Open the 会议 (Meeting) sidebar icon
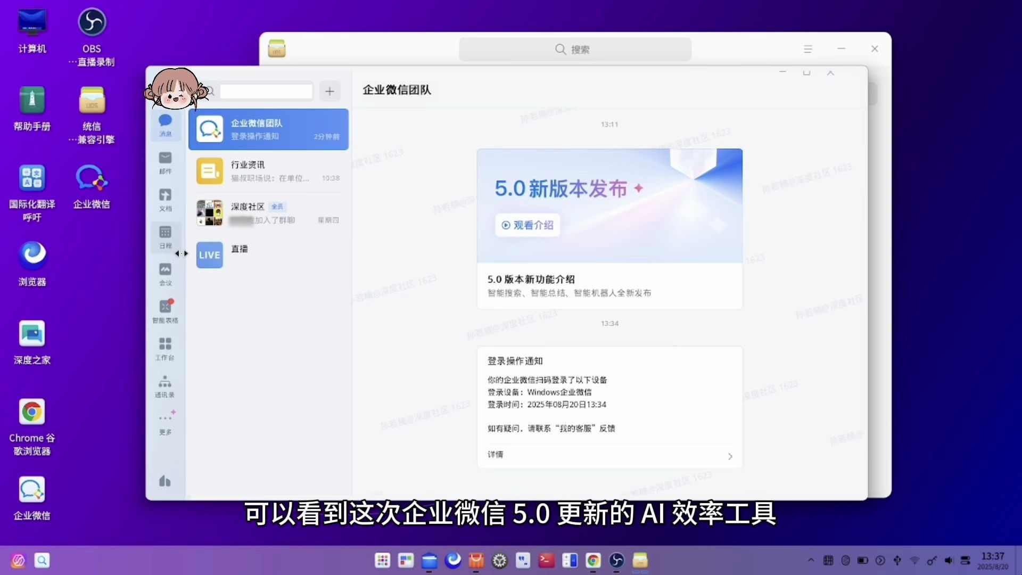Viewport: 1022px width, 575px height. [x=166, y=275]
